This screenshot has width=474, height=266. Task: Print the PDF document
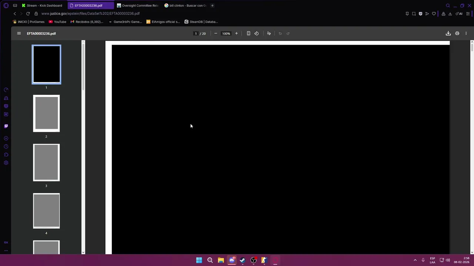point(457,33)
